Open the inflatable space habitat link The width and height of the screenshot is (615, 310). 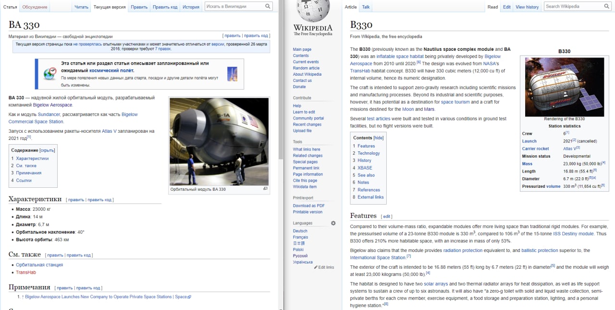point(400,57)
